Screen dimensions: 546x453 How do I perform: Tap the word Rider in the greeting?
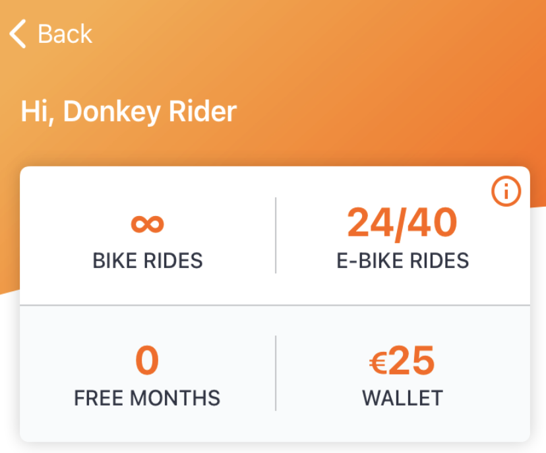(x=202, y=111)
